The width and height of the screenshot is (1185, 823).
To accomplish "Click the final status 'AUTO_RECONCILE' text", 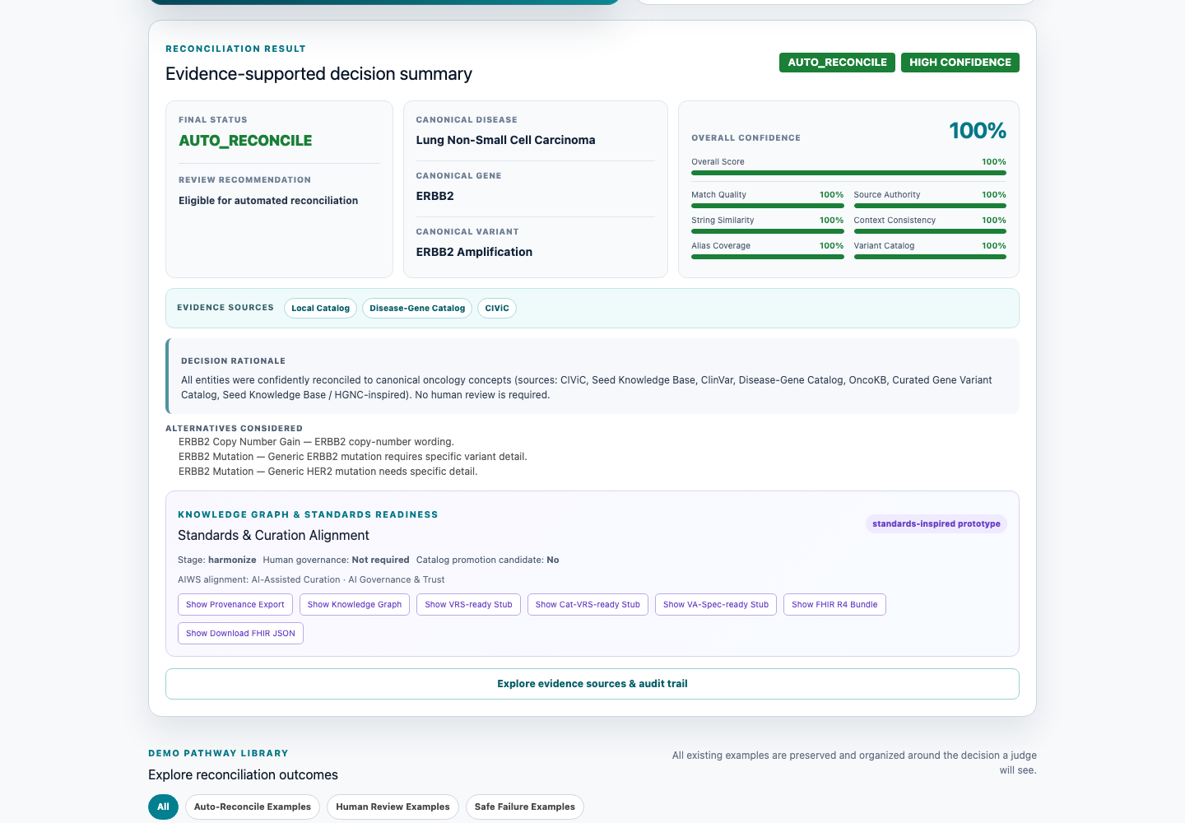I will tap(245, 141).
